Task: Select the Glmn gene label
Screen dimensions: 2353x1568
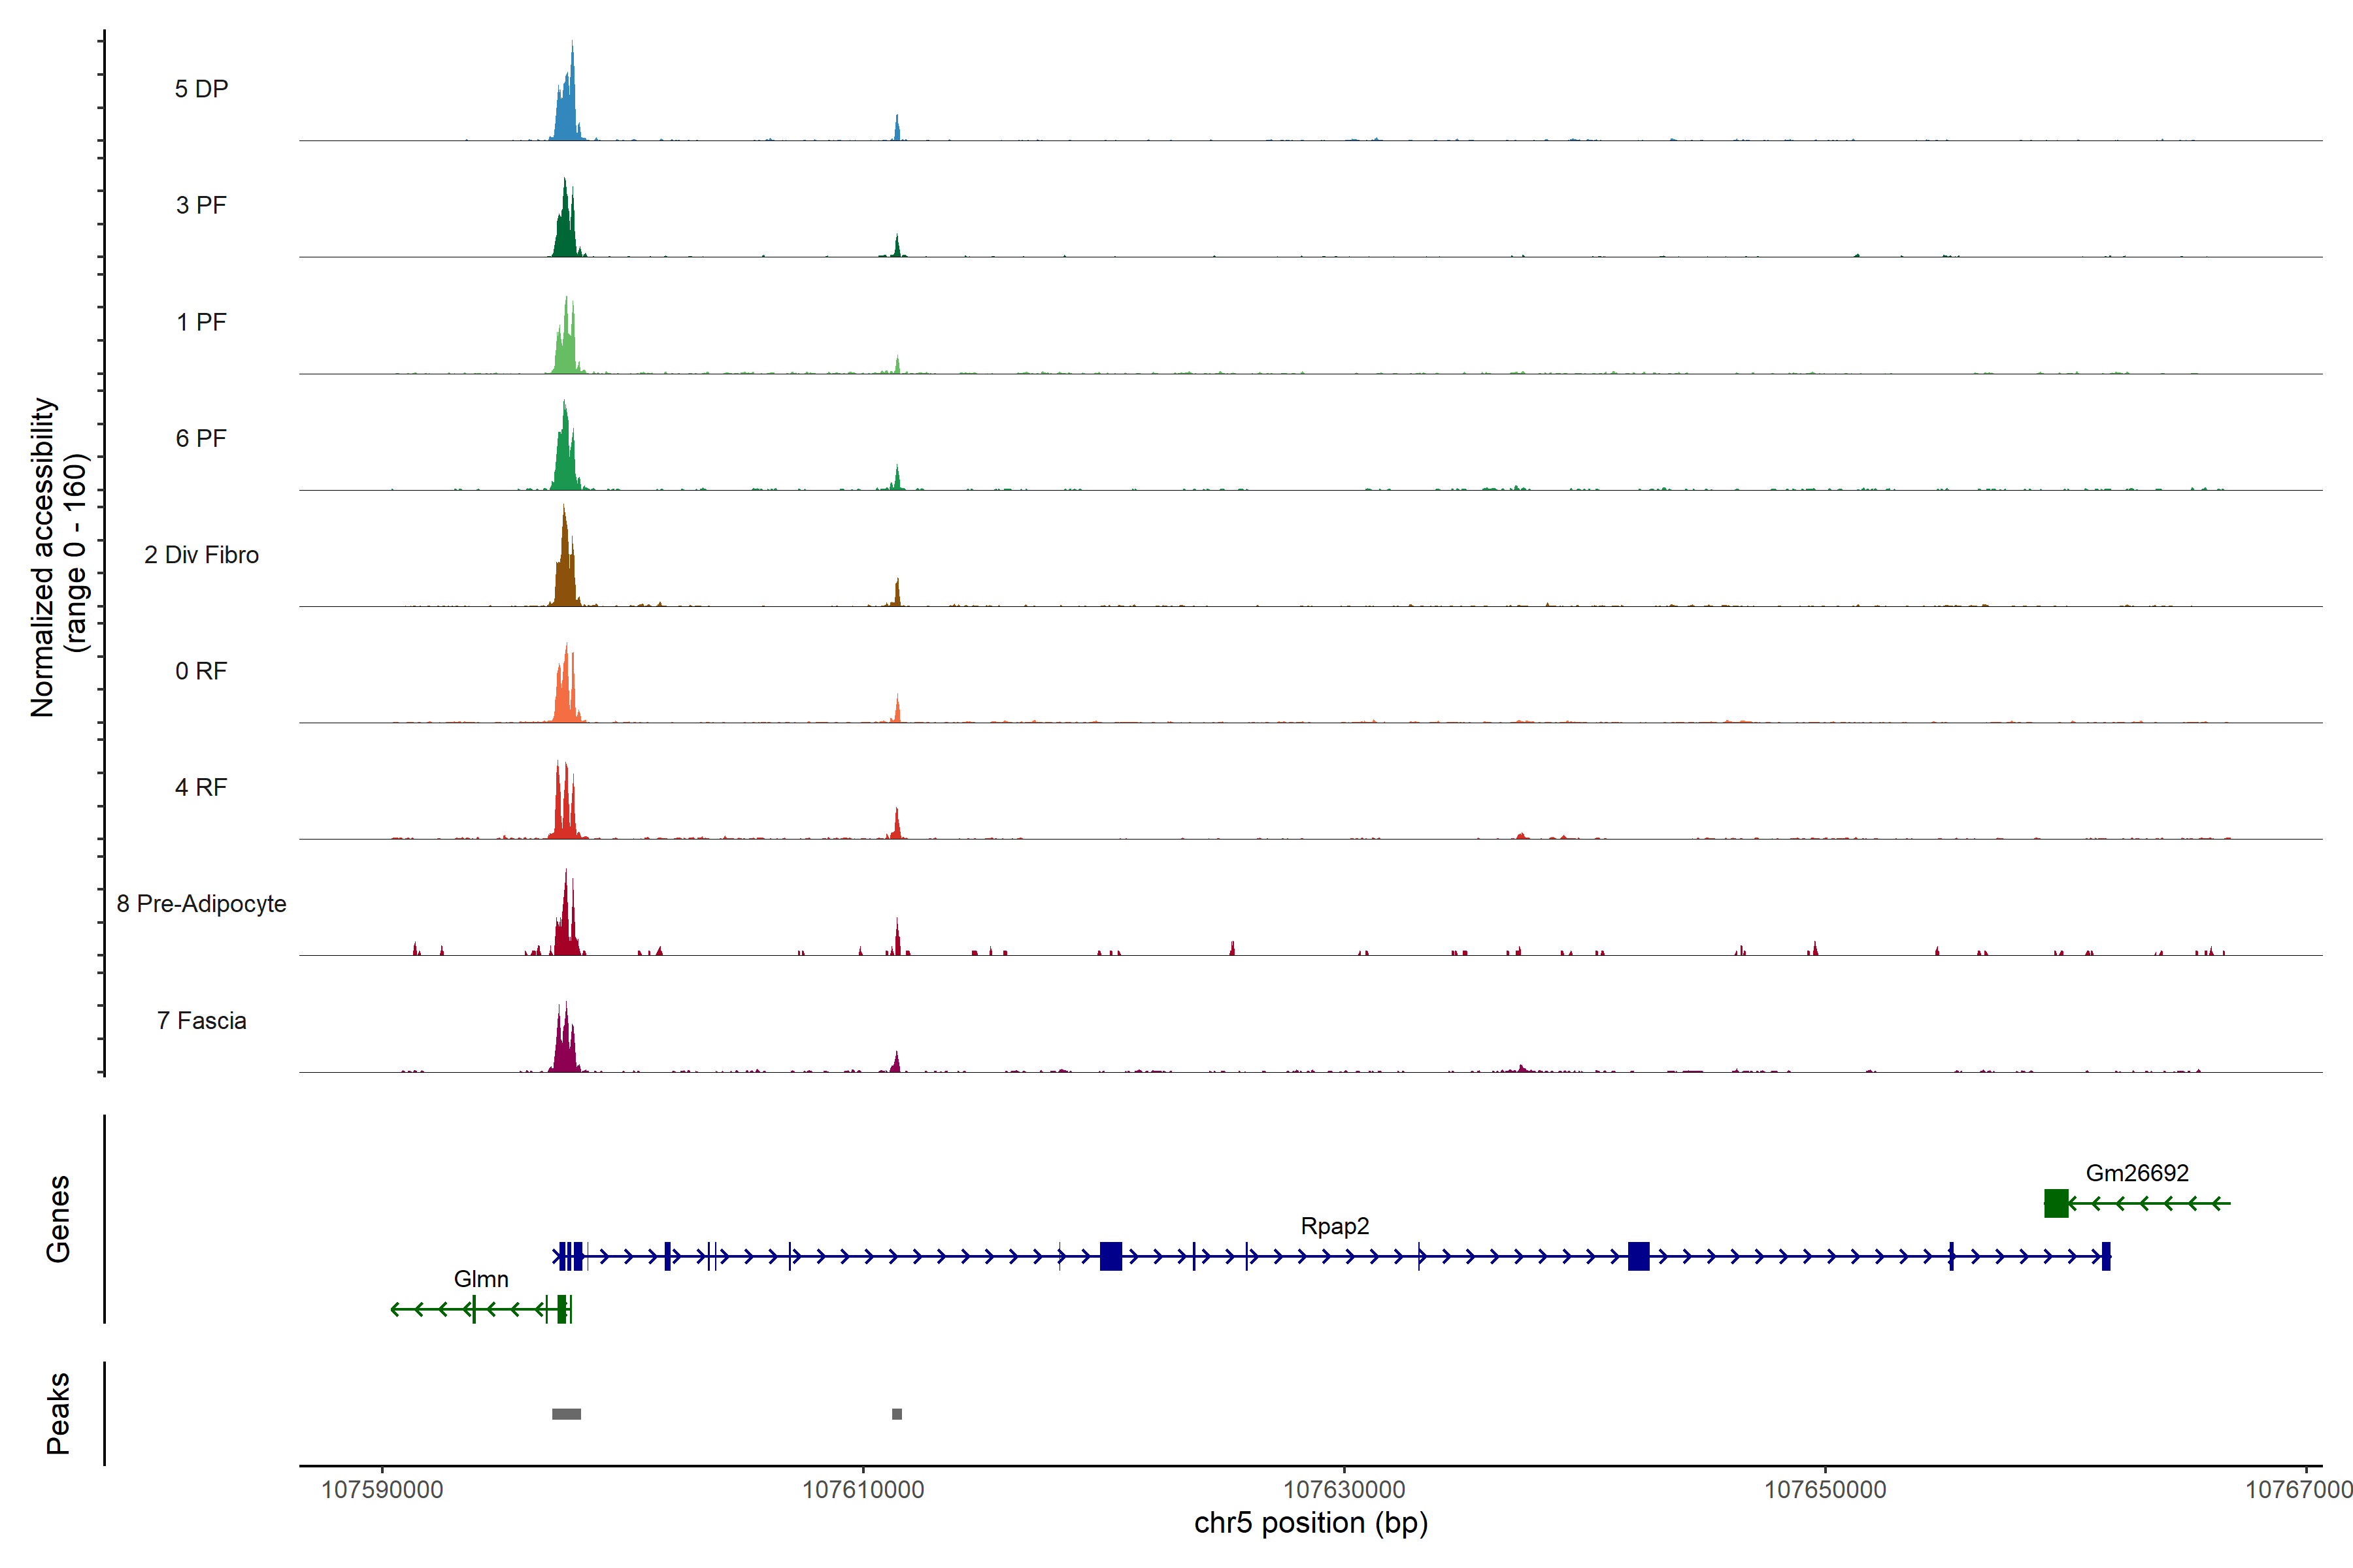Action: (x=480, y=1279)
